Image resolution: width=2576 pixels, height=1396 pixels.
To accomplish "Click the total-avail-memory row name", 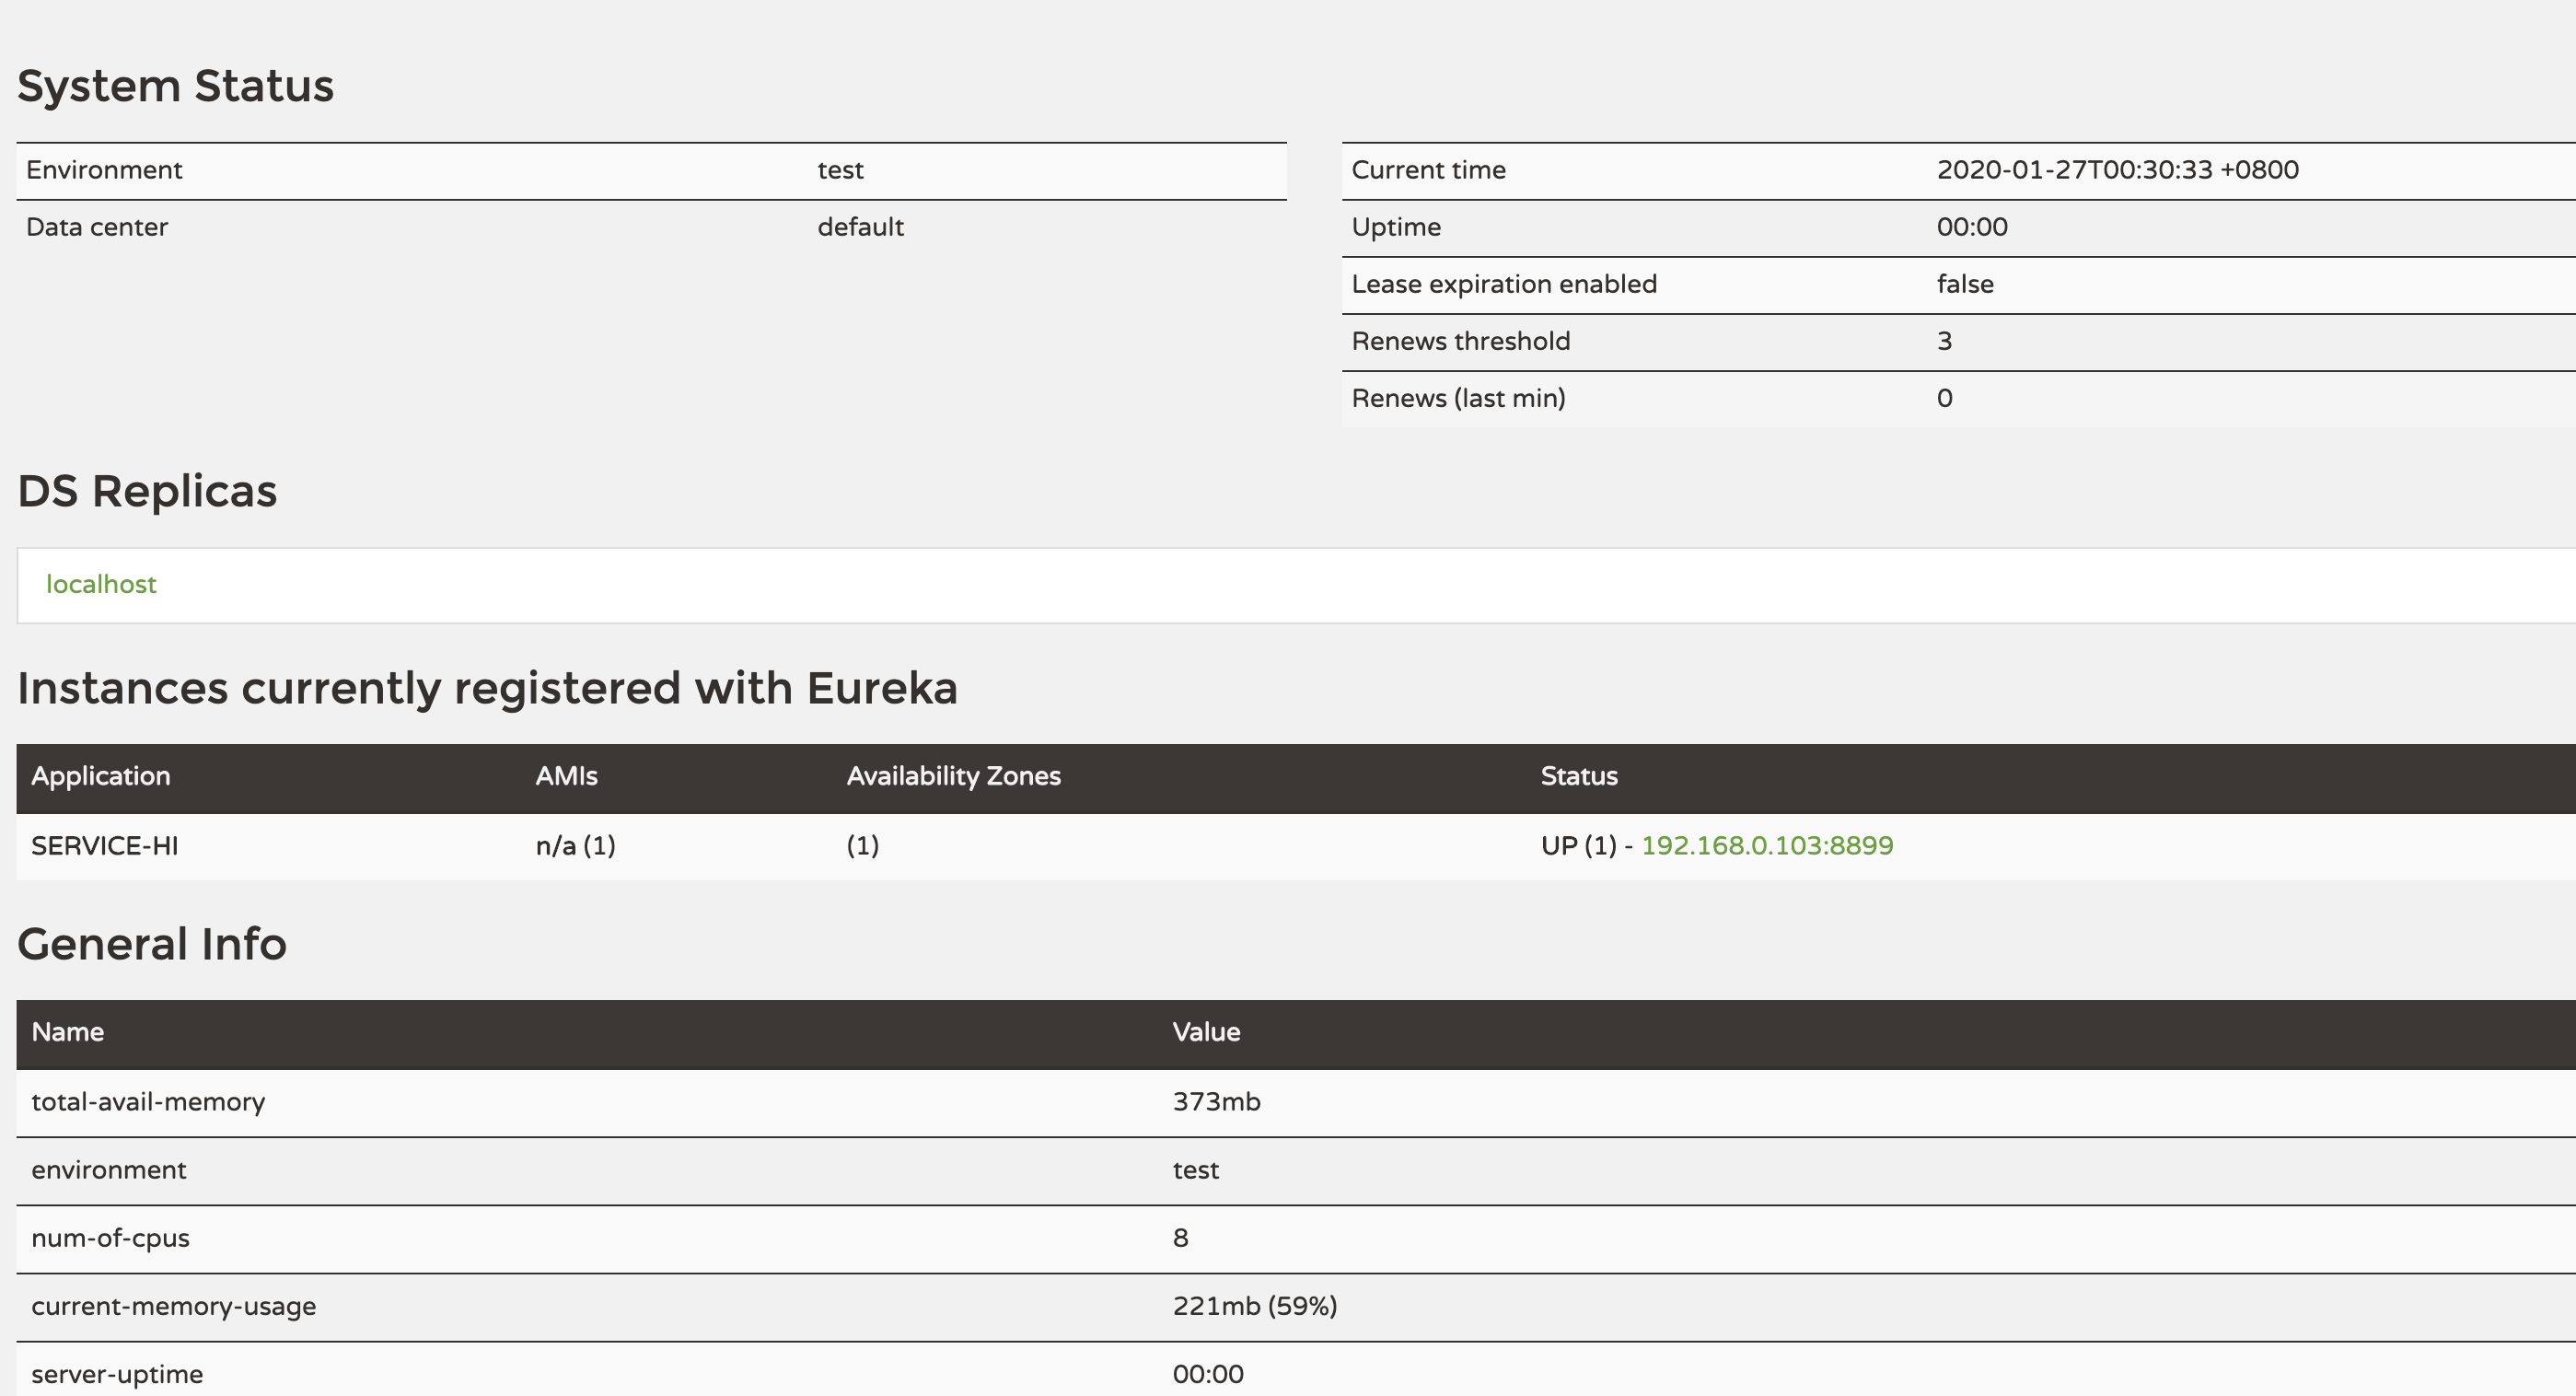I will click(148, 1102).
